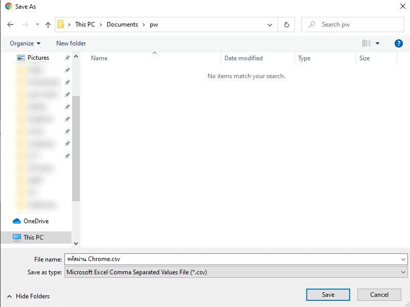Open the Recent locations dropdown arrow

[37, 25]
